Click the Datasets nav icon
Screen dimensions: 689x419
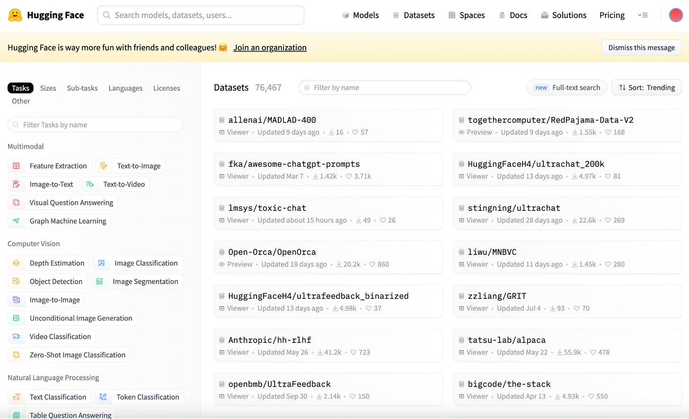[x=396, y=15]
